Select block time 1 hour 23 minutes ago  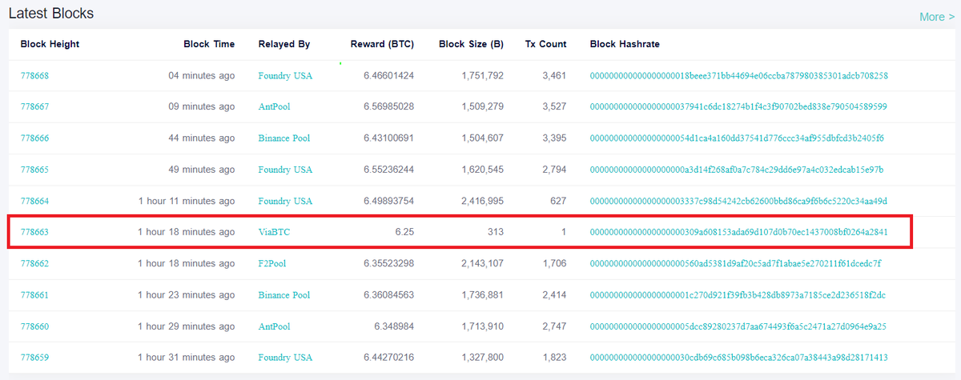(187, 295)
